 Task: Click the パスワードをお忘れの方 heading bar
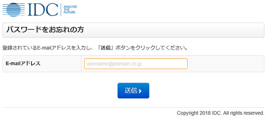pyautogui.click(x=133, y=30)
